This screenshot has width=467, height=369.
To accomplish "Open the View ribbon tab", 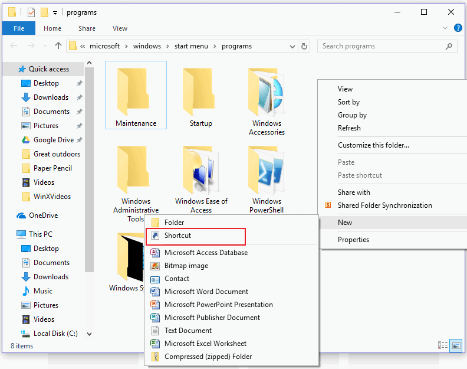I will coord(120,28).
